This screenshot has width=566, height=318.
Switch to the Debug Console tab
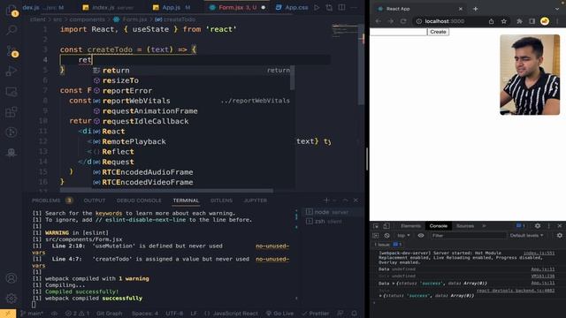tap(139, 201)
